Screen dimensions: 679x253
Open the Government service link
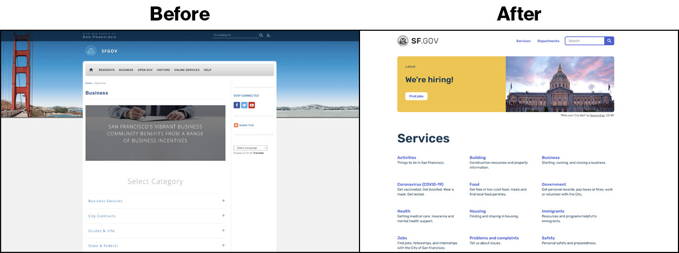[x=554, y=184]
